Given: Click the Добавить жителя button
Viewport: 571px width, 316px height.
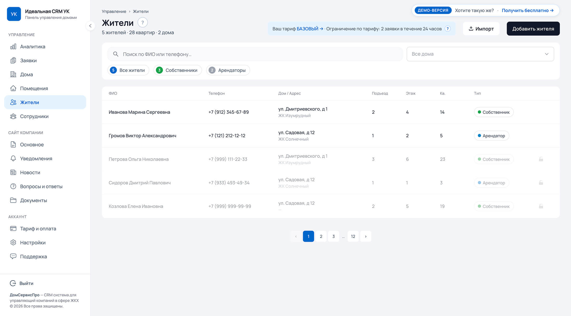Looking at the screenshot, I should (x=533, y=29).
